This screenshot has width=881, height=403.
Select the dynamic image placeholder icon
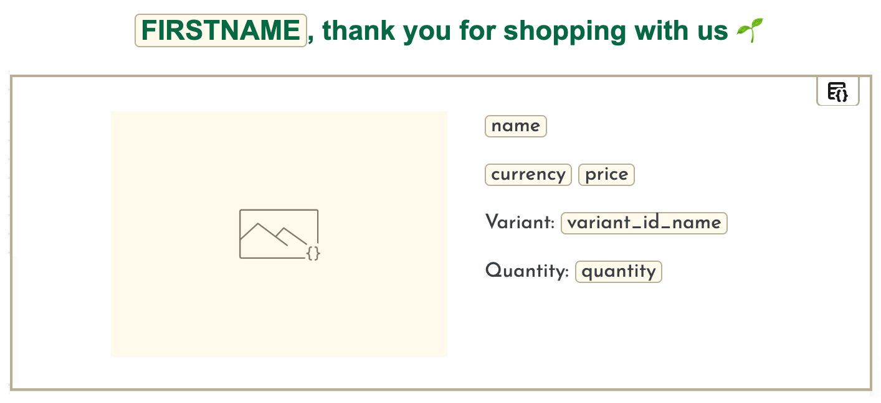pos(279,234)
